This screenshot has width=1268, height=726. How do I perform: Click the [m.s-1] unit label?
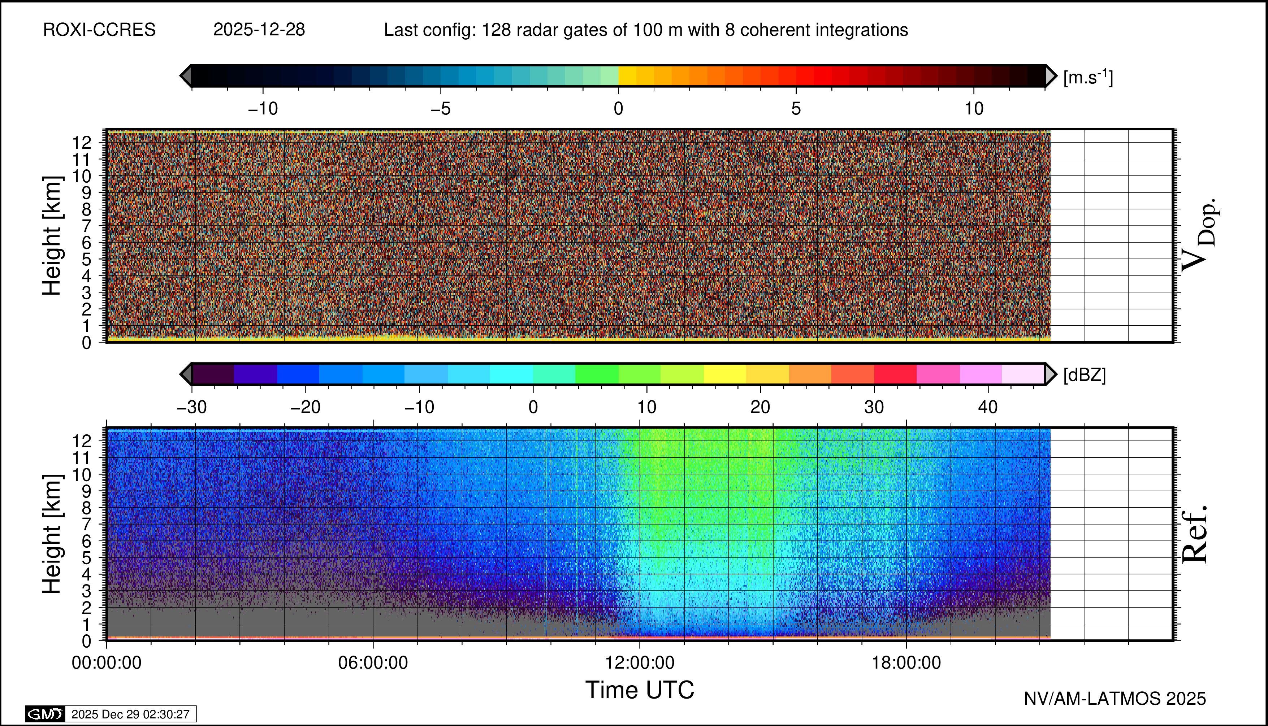pyautogui.click(x=1088, y=77)
